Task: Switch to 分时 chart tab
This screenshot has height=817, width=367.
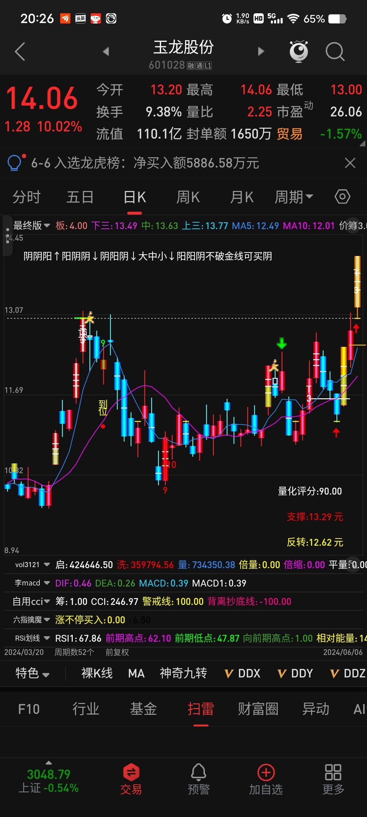Action: [27, 197]
